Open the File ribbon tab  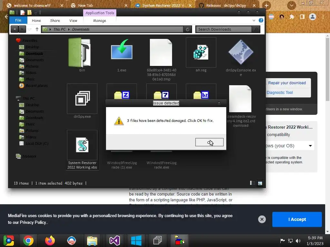[18, 20]
